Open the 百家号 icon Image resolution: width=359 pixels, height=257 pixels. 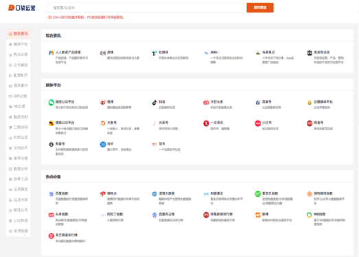click(x=258, y=102)
